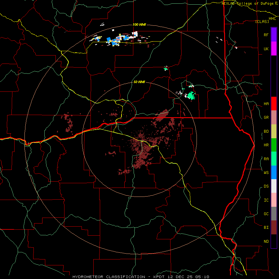The height and width of the screenshot is (279, 279).
Task: Click the ND black legend swatch
Action: (274, 241)
